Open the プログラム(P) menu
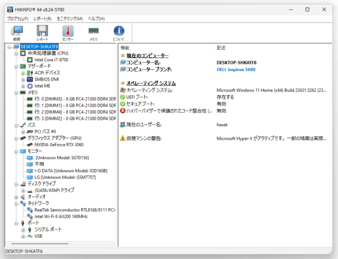The image size is (338, 259). (x=17, y=19)
